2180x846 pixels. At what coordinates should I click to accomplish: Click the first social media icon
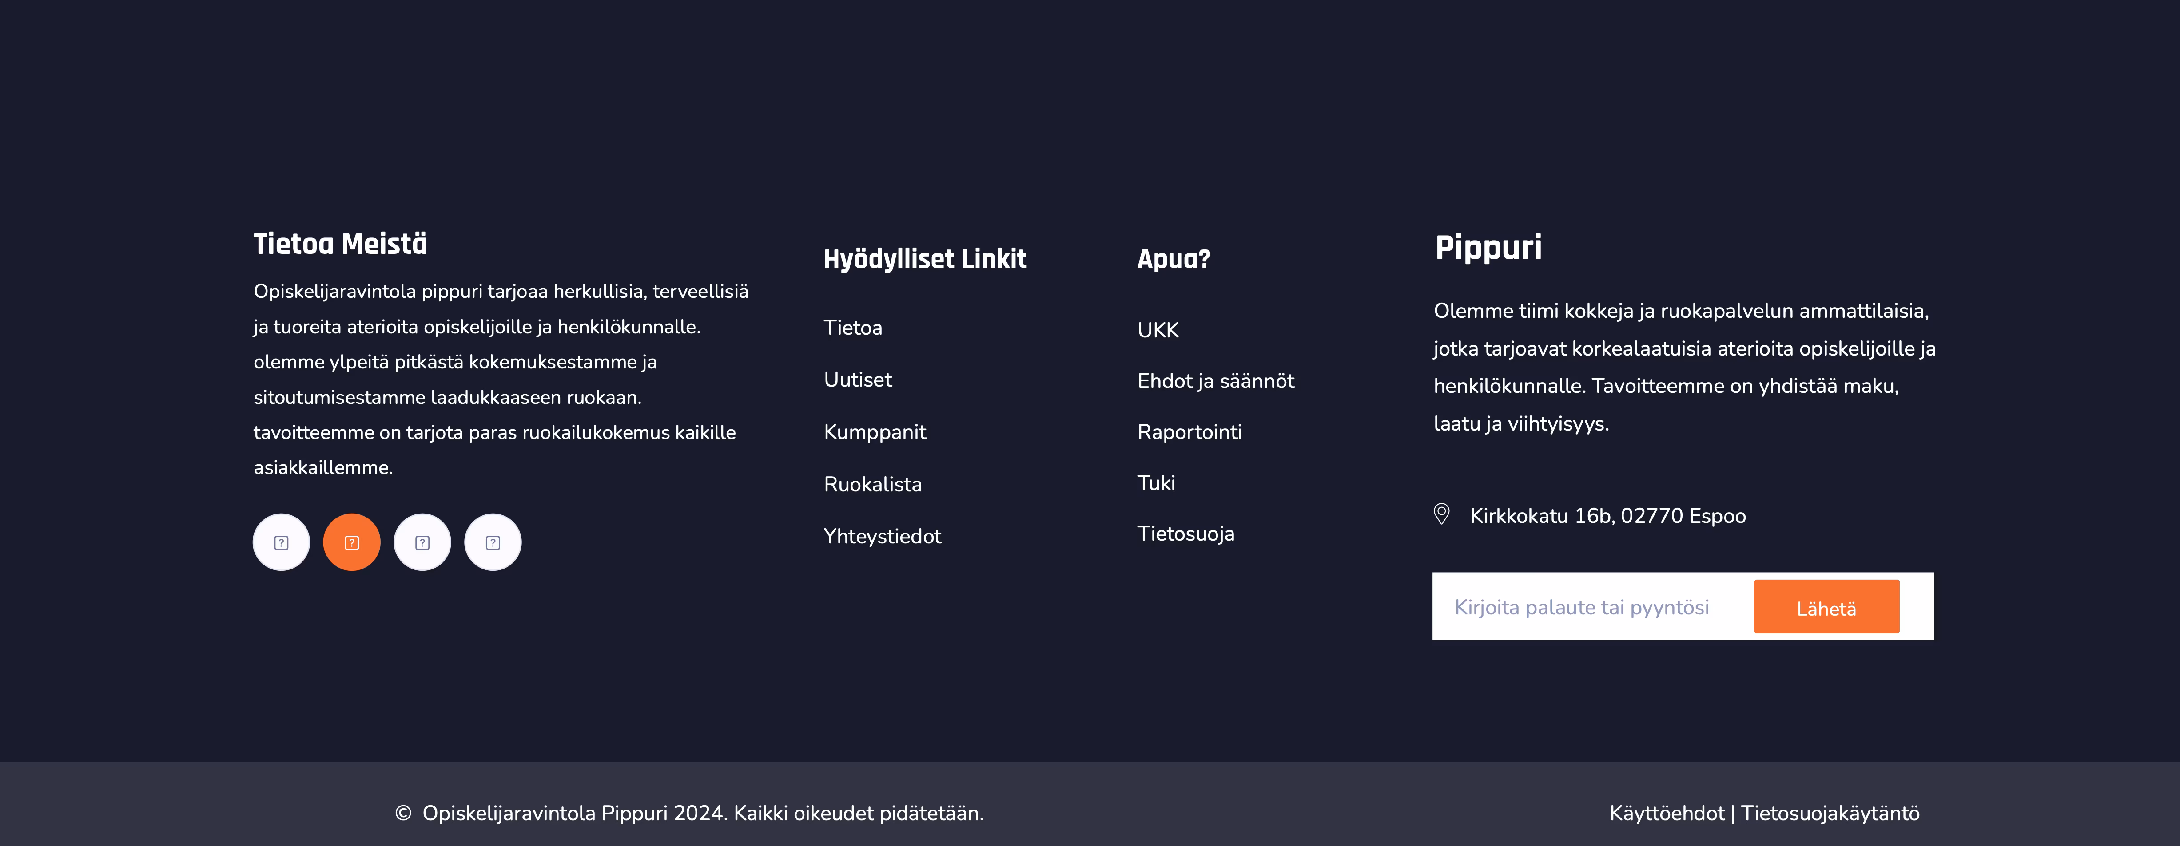coord(280,542)
